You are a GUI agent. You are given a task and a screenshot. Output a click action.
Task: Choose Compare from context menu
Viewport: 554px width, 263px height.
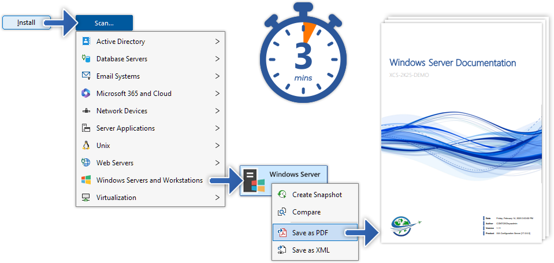(315, 212)
